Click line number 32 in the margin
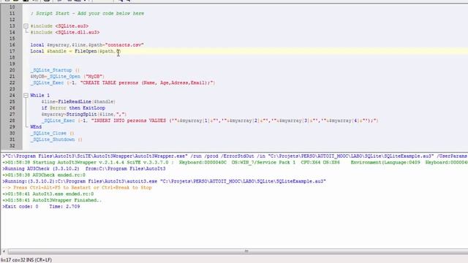 point(12,146)
